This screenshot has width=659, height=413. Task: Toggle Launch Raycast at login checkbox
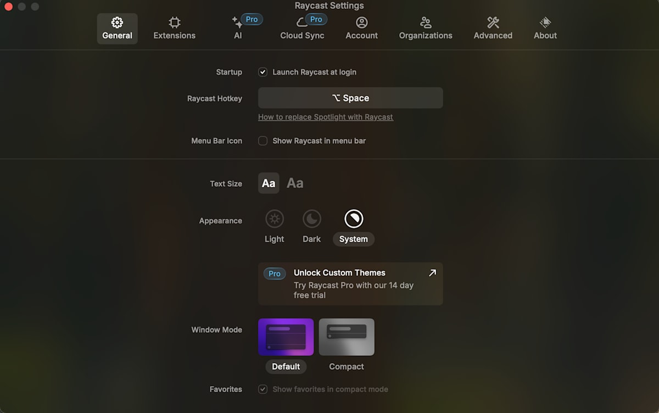pos(263,72)
